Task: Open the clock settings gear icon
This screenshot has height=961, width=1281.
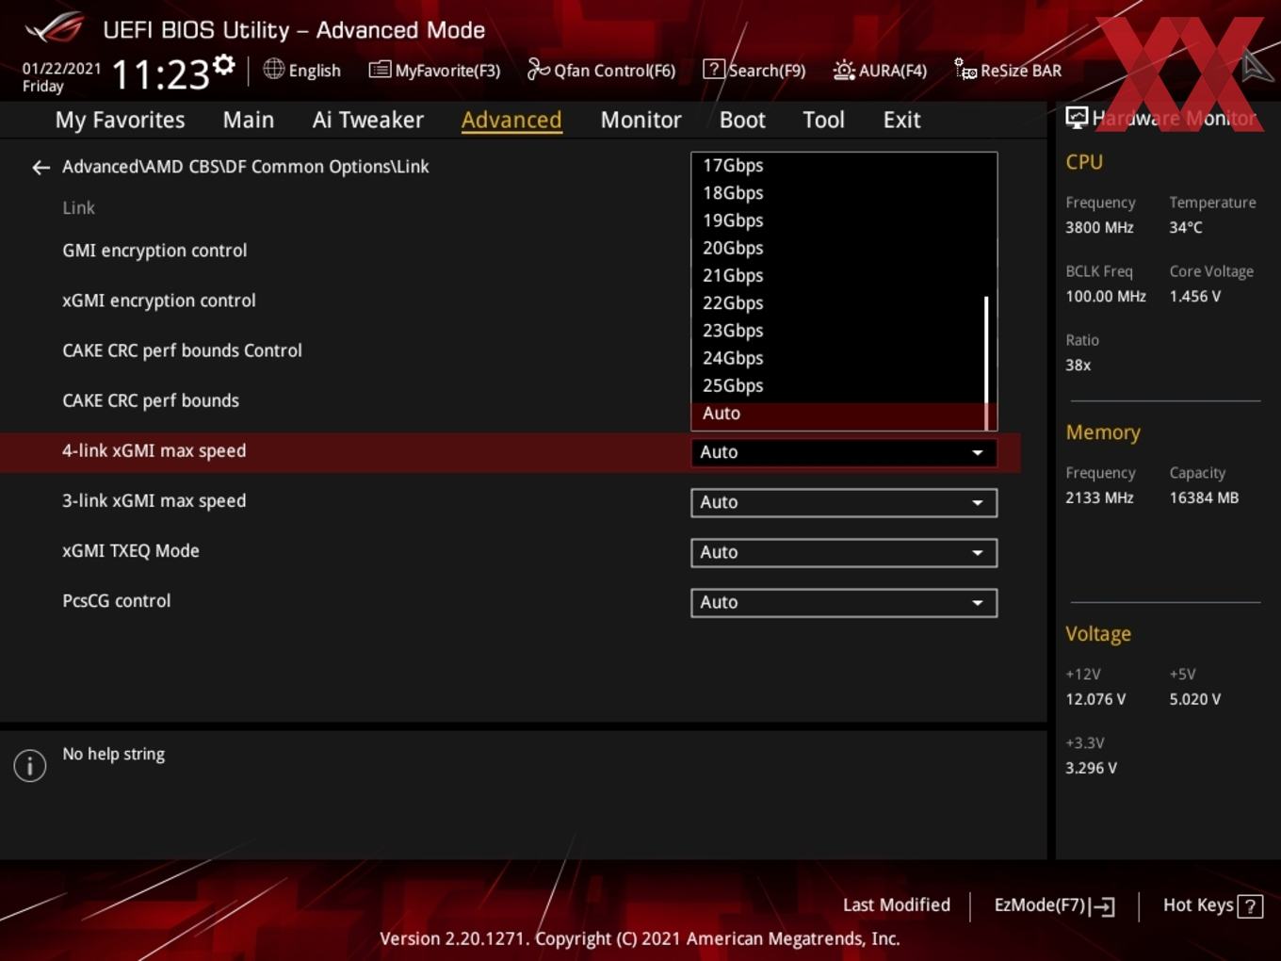Action: pyautogui.click(x=223, y=65)
